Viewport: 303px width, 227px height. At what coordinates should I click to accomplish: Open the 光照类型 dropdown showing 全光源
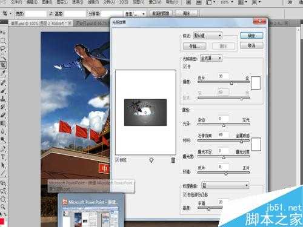211,59
